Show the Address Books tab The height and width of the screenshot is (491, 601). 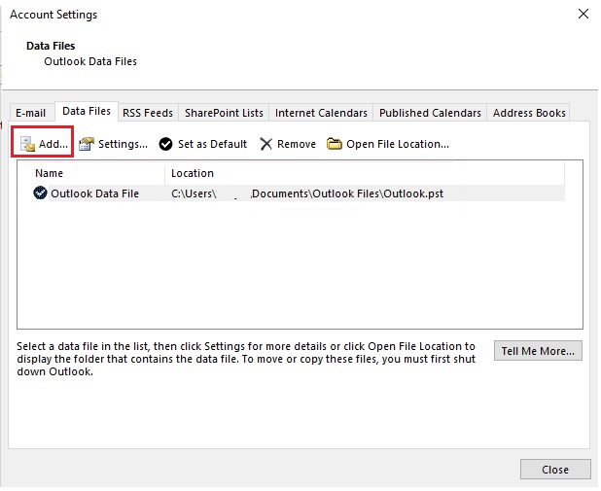[x=529, y=113]
